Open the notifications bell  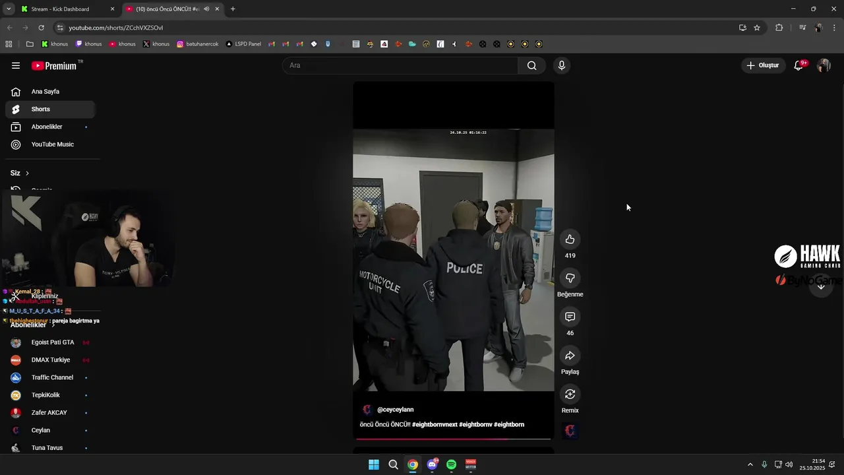click(799, 65)
